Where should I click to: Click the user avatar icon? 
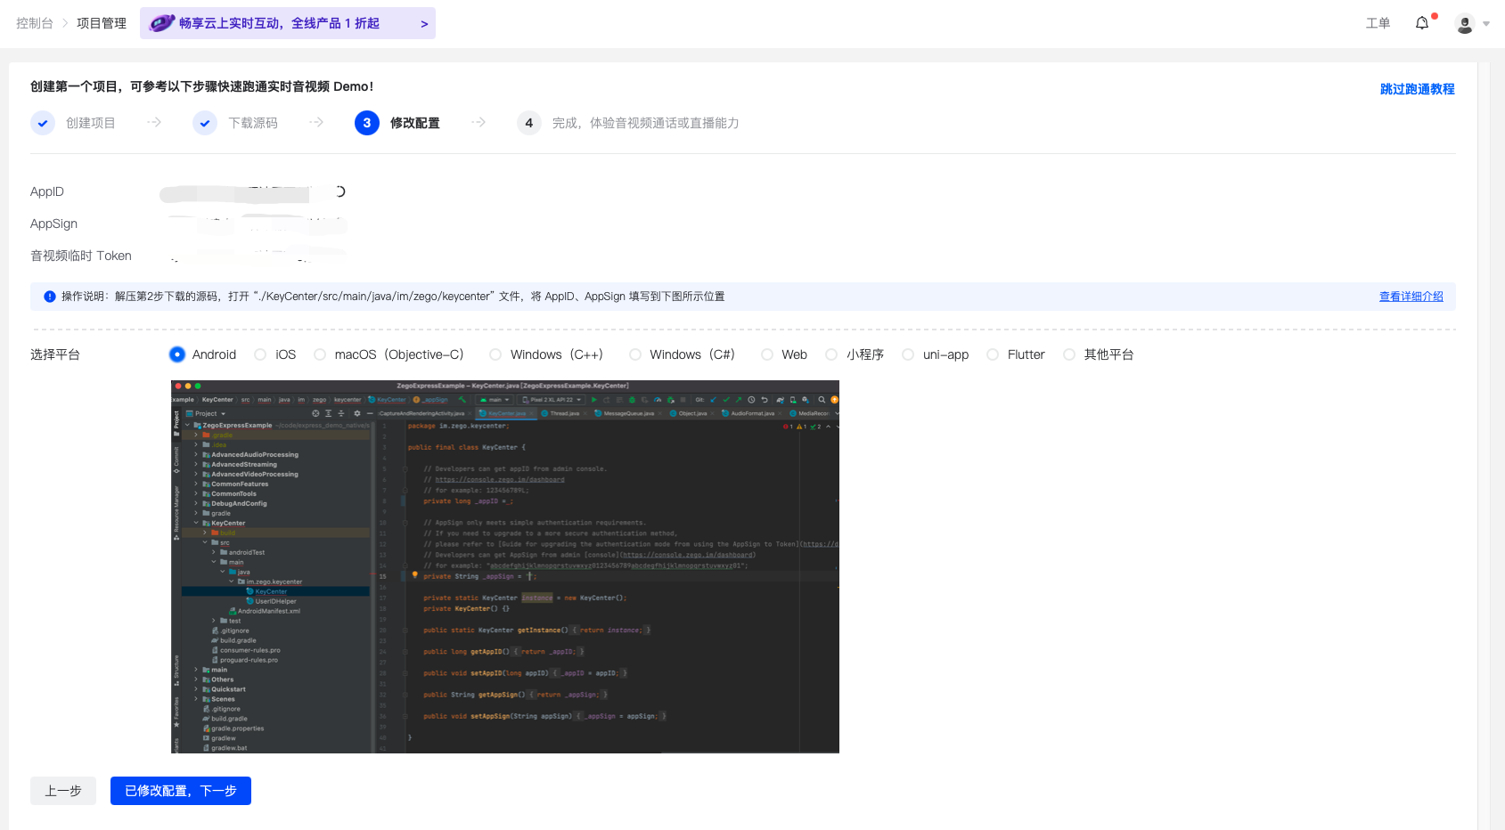pyautogui.click(x=1464, y=24)
